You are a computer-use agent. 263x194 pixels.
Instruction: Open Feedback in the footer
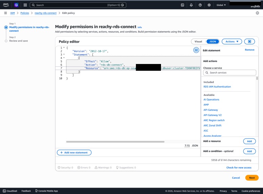(x=26, y=191)
